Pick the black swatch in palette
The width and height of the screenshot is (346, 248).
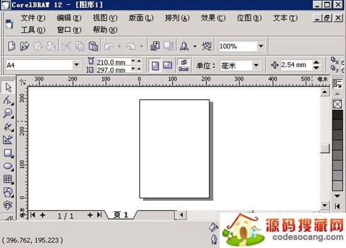pos(337,115)
